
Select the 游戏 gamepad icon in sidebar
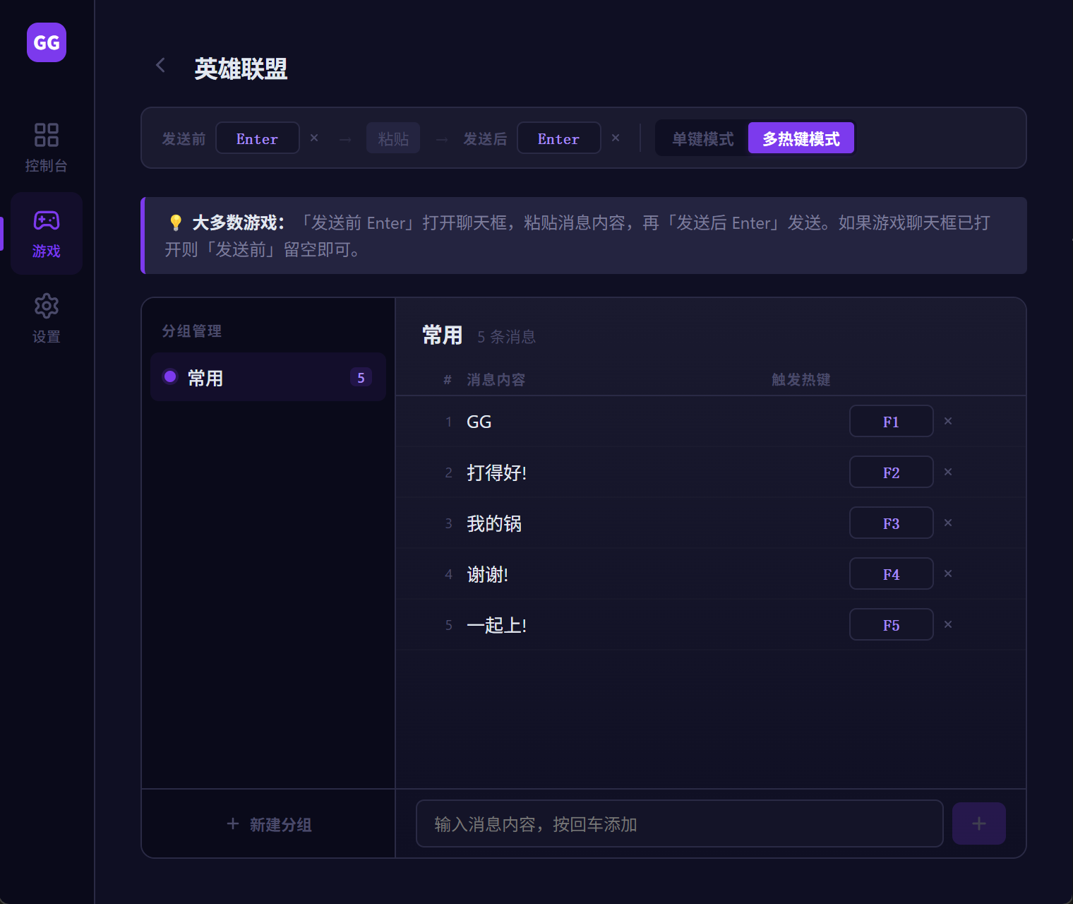[x=46, y=220]
